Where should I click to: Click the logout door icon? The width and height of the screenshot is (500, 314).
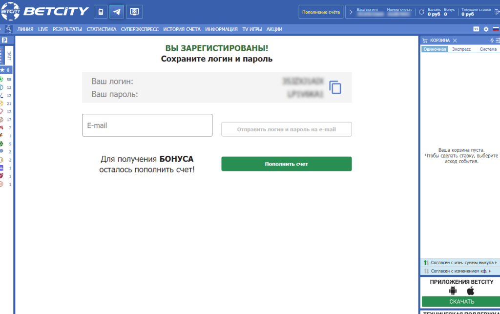point(497,12)
